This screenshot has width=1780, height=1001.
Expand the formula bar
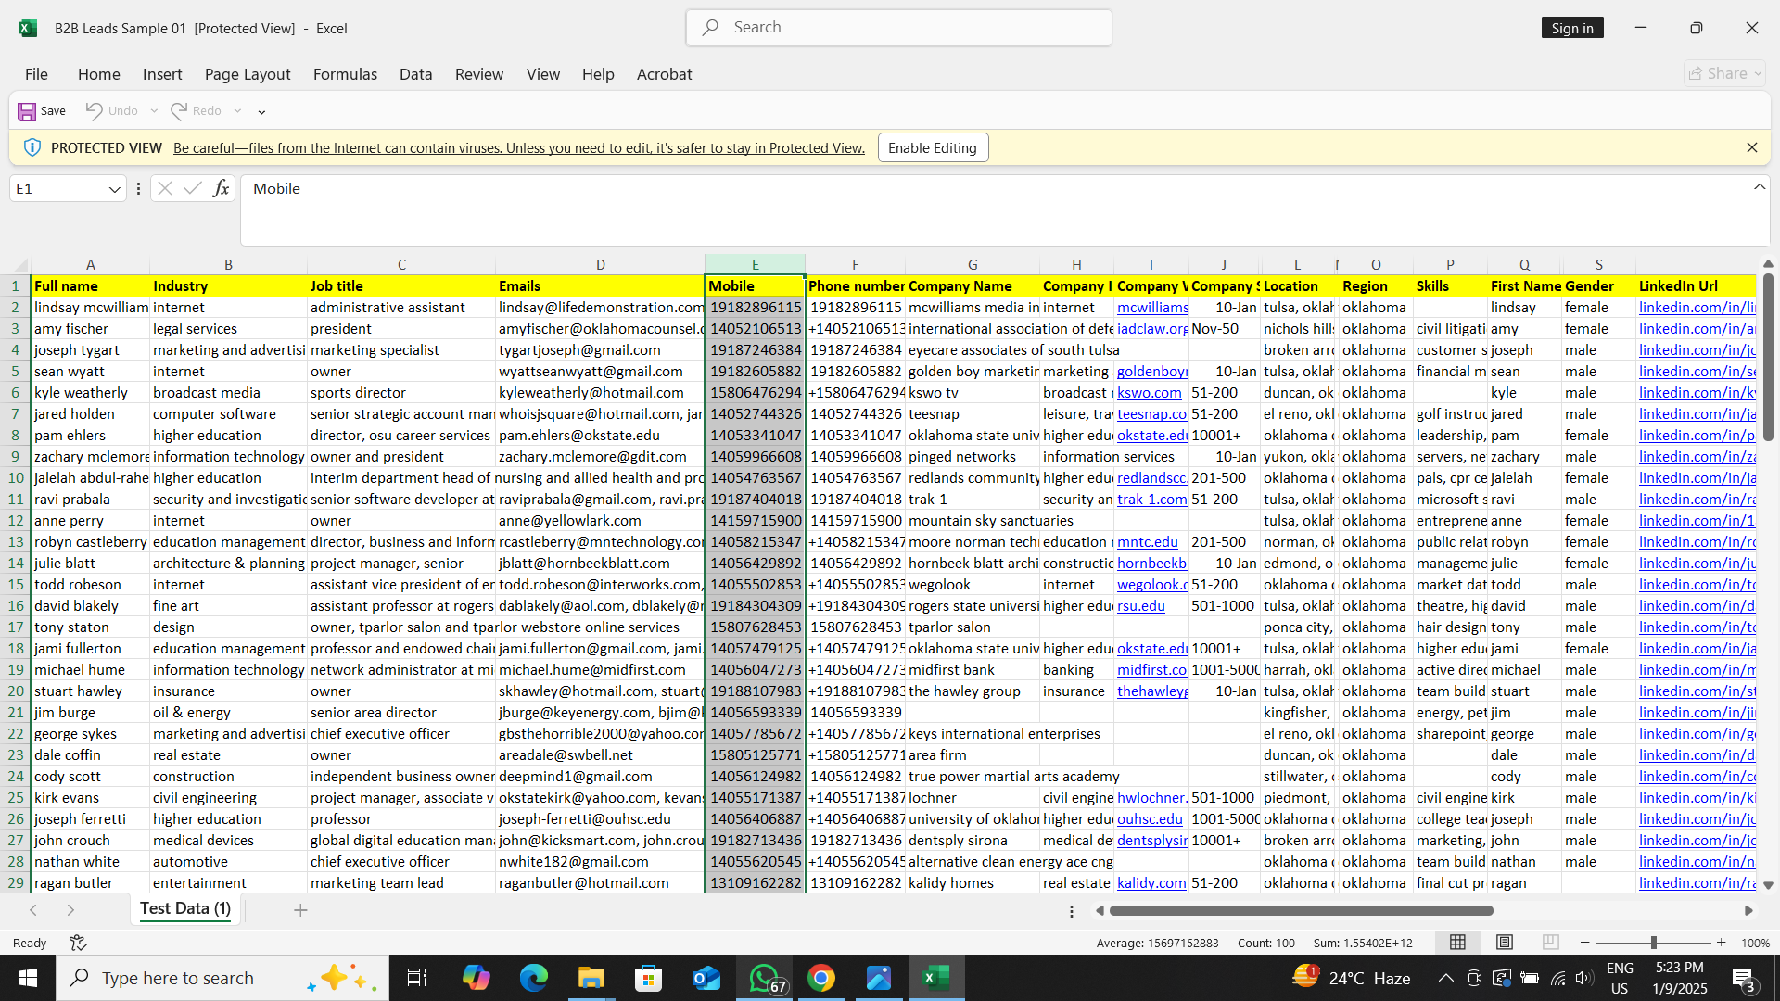[x=1759, y=187]
